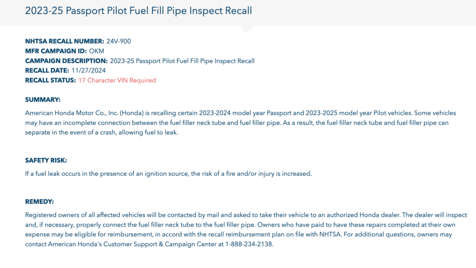The image size is (476, 268).
Task: Click the REMEDY heading
Action: (40, 202)
